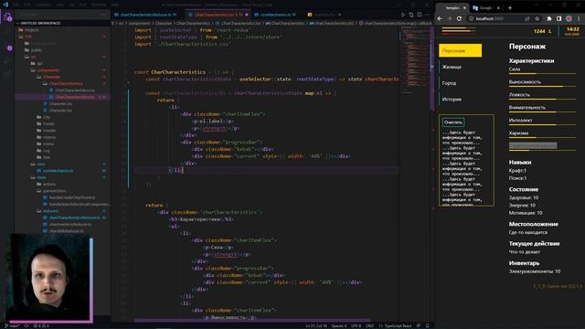Click the Выносливость progress bar
Image resolution: width=585 pixels, height=329 pixels.
click(x=542, y=87)
